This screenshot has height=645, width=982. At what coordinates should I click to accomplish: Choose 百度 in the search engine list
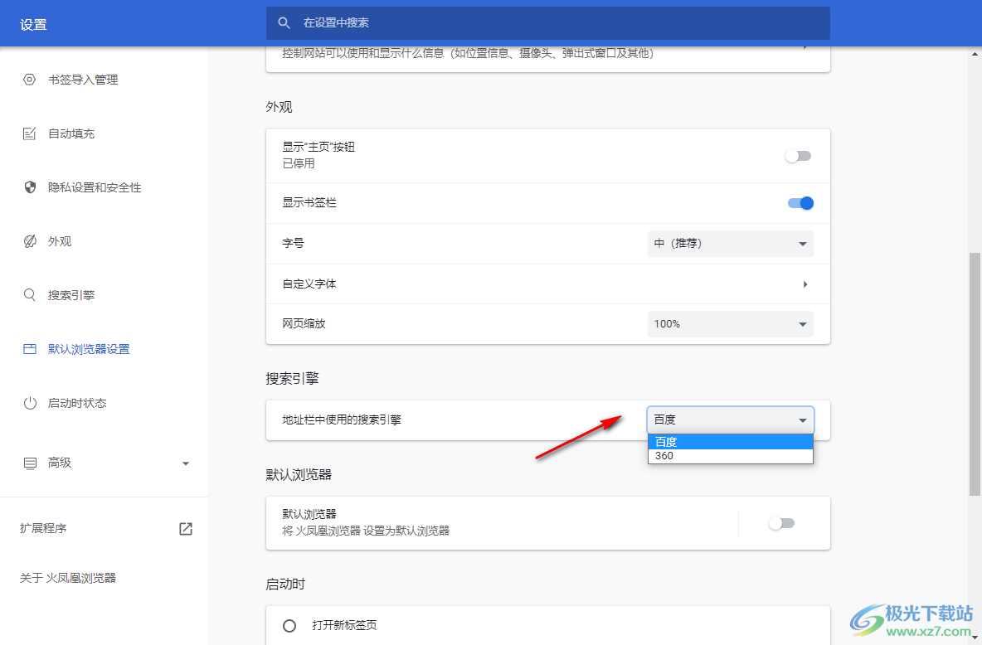[730, 442]
